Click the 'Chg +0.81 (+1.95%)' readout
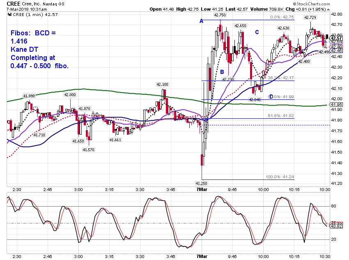349x260 pixels. 306,9
